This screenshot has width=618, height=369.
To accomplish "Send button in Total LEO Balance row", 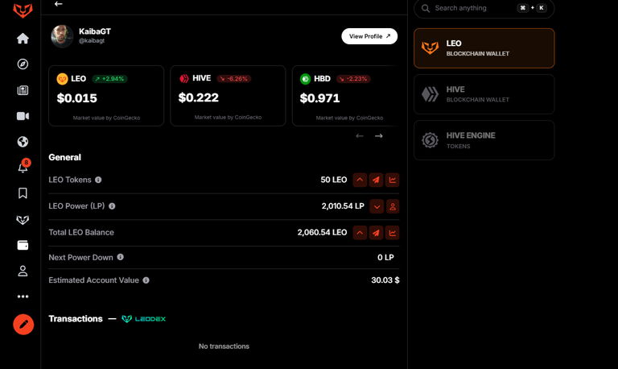I will point(376,233).
